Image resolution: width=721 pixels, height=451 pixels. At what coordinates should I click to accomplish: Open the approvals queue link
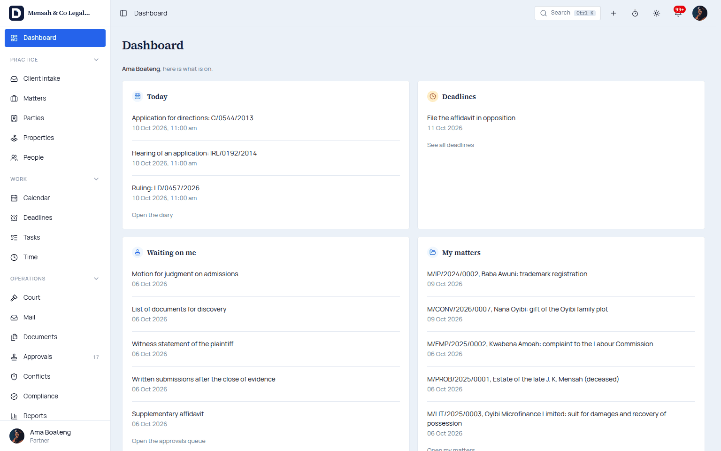169,441
